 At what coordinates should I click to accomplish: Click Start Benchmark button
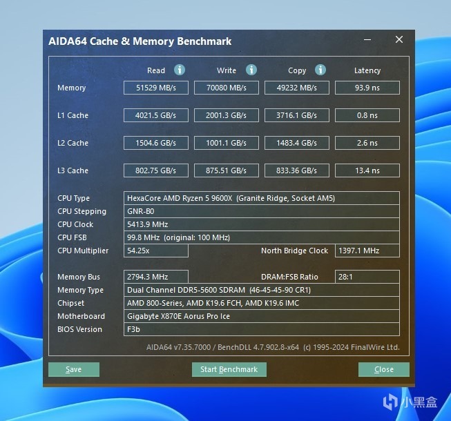(229, 369)
